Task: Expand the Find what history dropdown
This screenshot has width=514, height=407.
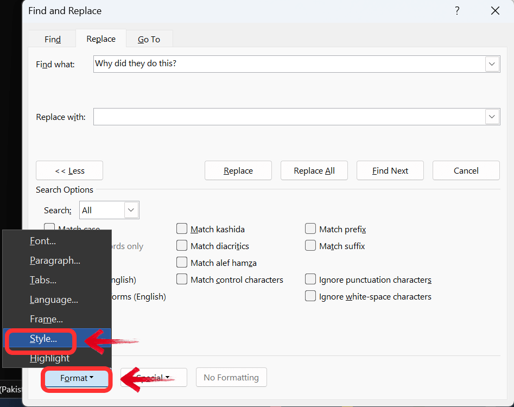Action: pyautogui.click(x=492, y=64)
